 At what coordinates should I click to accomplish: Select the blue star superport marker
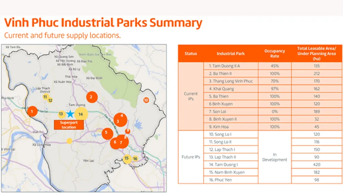coord(70,114)
